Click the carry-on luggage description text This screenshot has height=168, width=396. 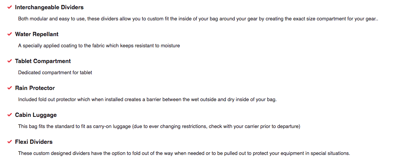pos(159,126)
